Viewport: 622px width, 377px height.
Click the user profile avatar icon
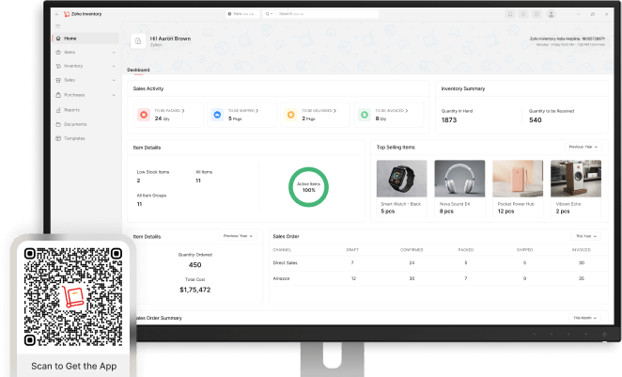(551, 14)
